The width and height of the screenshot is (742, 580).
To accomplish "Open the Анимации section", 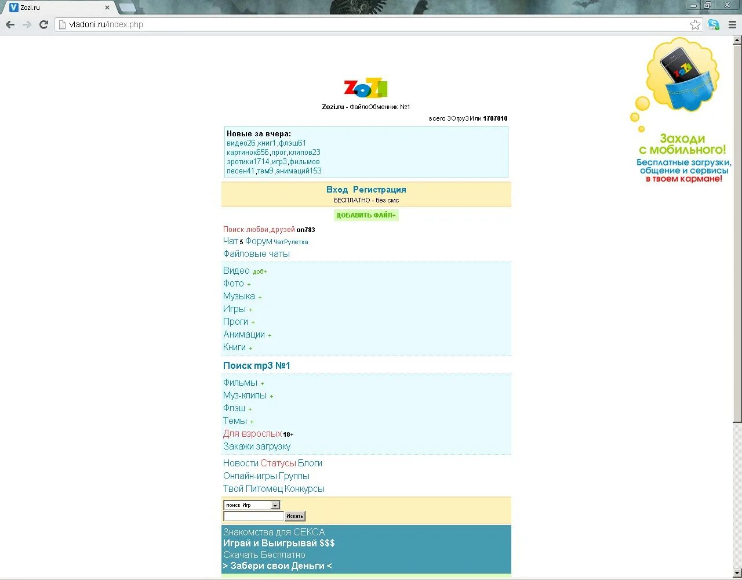I will click(244, 334).
